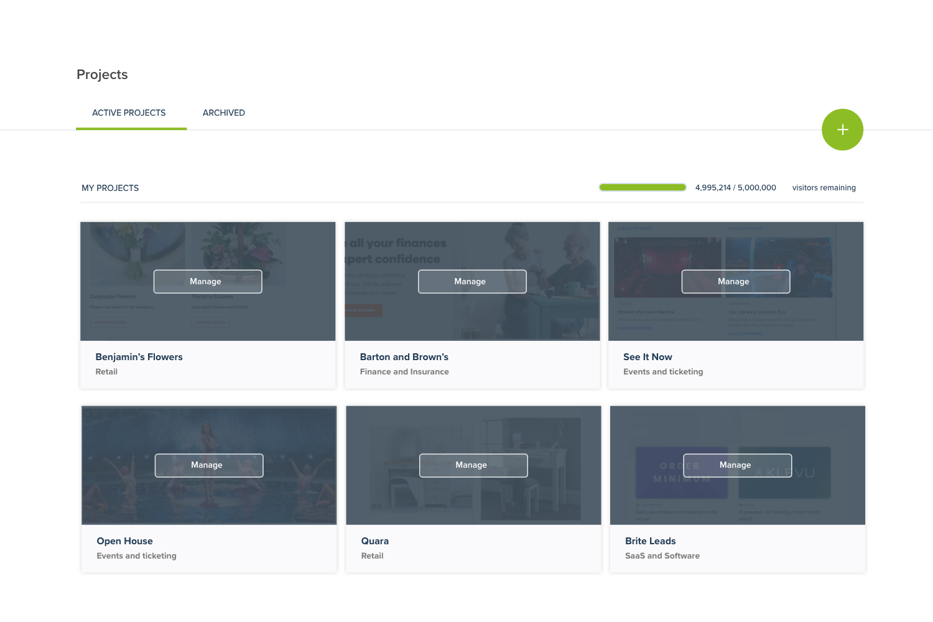Manage the See It Now project
The height and width of the screenshot is (622, 933).
point(736,281)
